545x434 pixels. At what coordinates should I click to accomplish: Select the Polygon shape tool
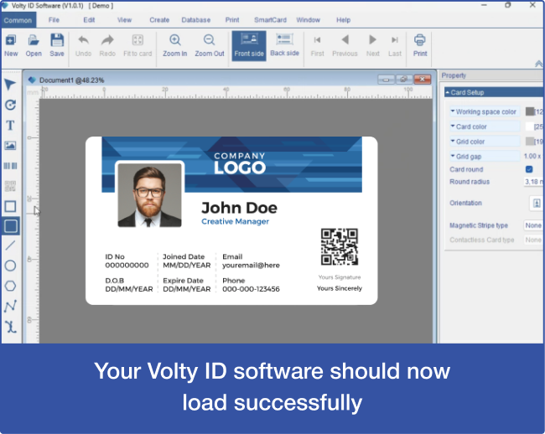click(10, 286)
